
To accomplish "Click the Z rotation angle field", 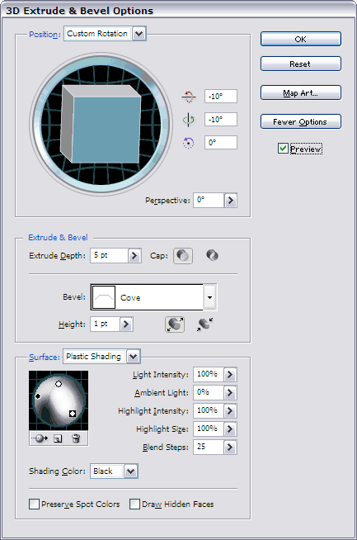I will click(221, 142).
